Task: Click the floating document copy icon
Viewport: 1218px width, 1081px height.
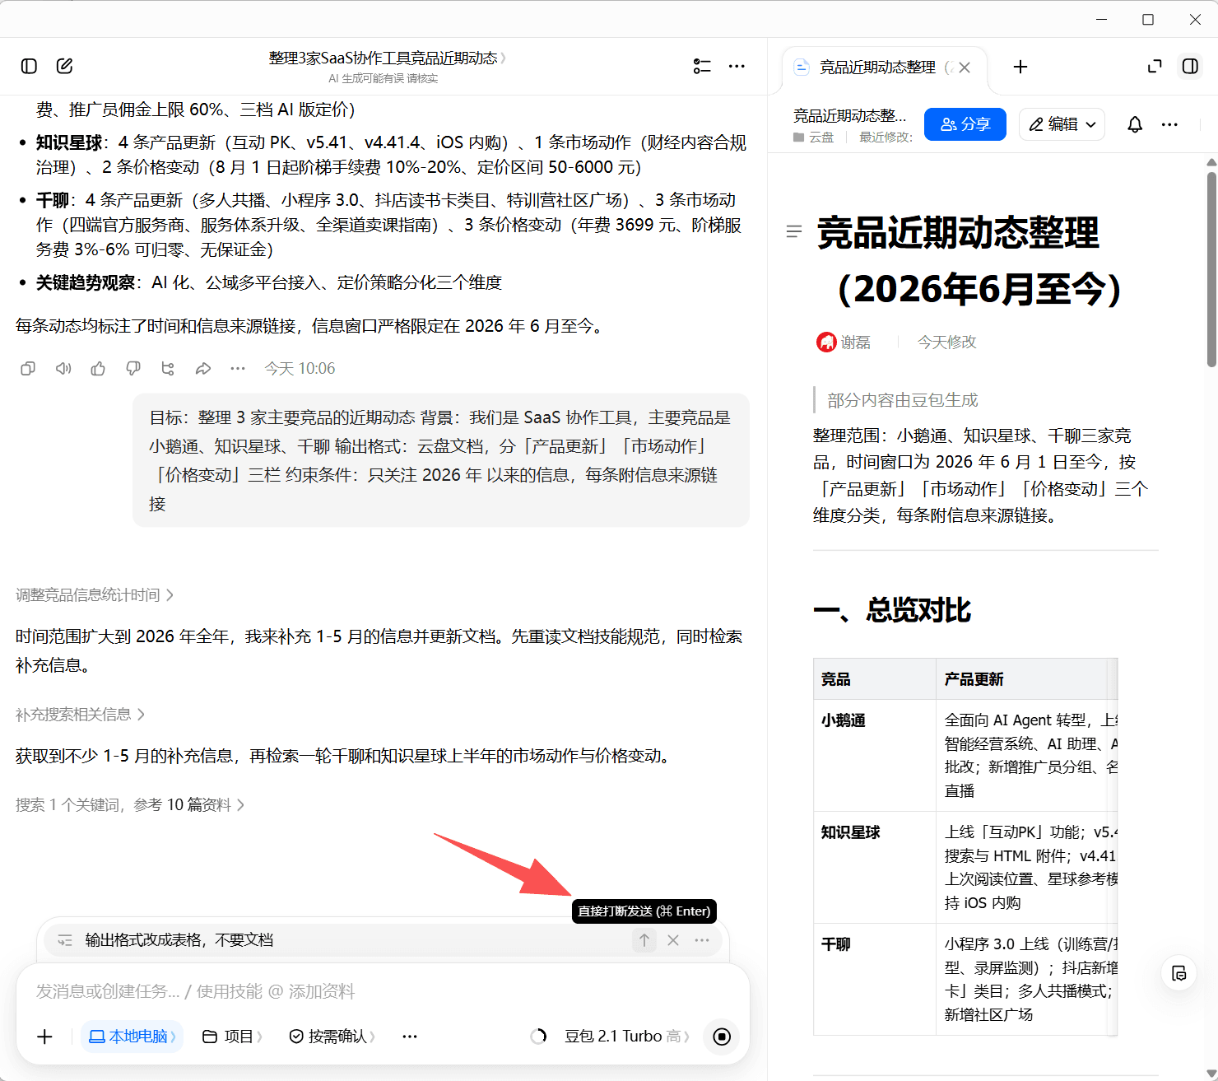Action: click(1179, 973)
